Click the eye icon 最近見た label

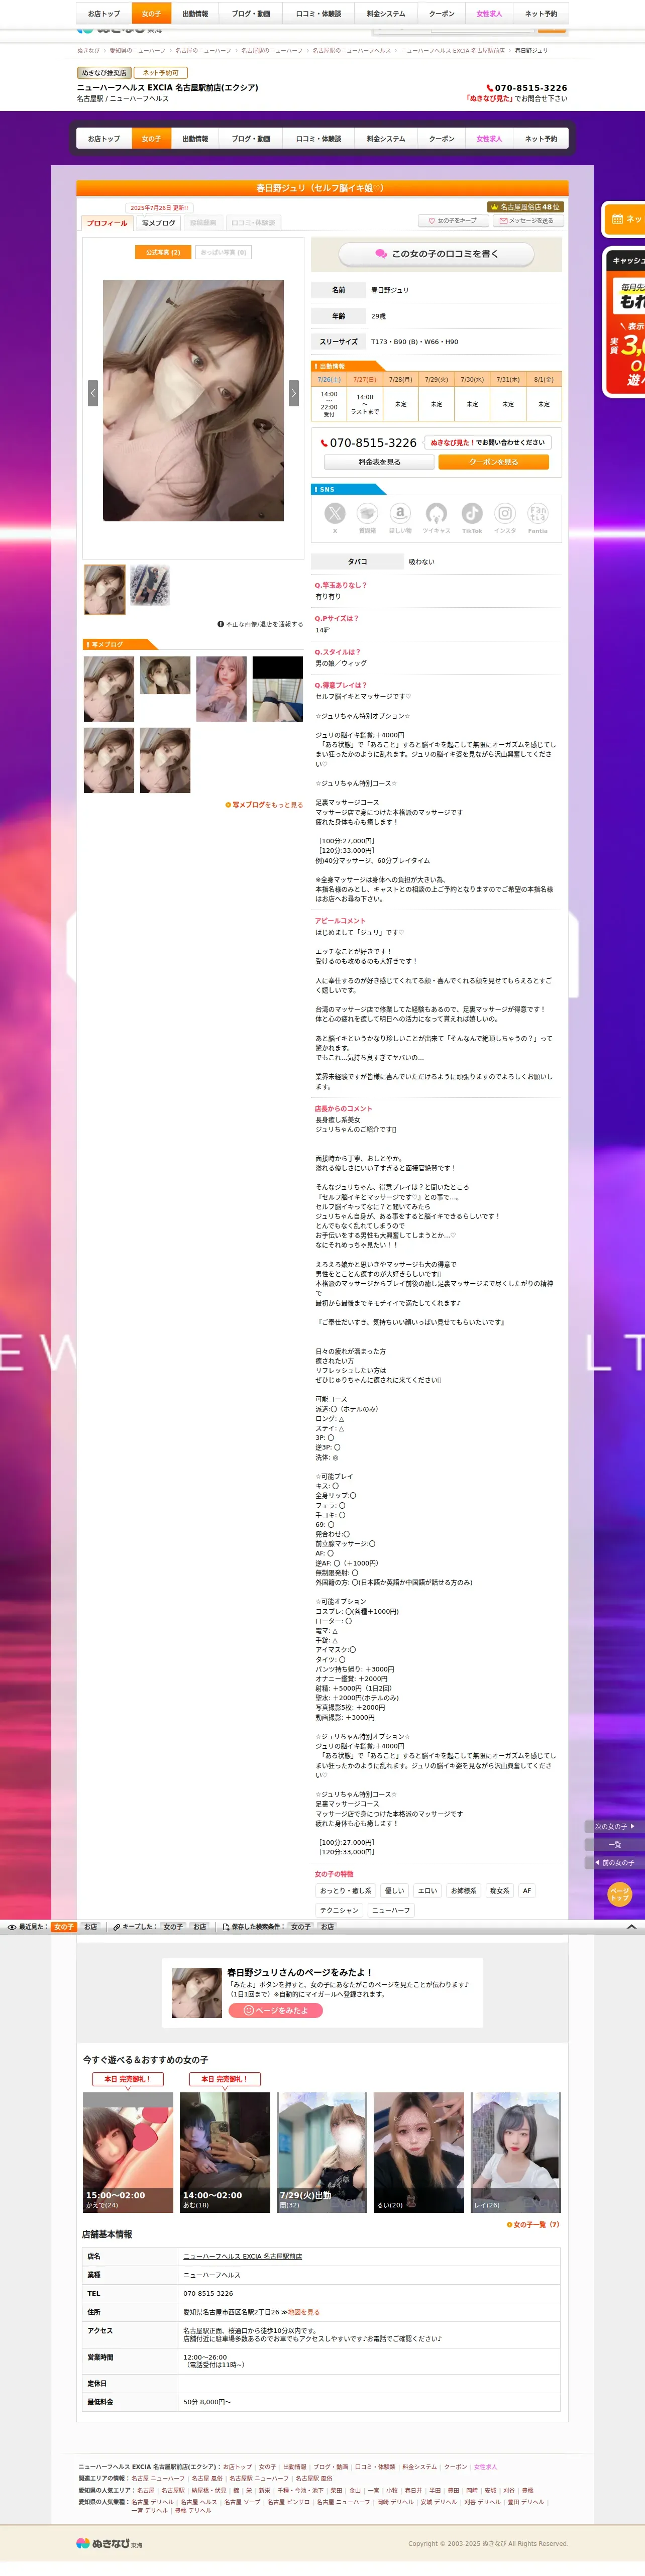point(27,1926)
